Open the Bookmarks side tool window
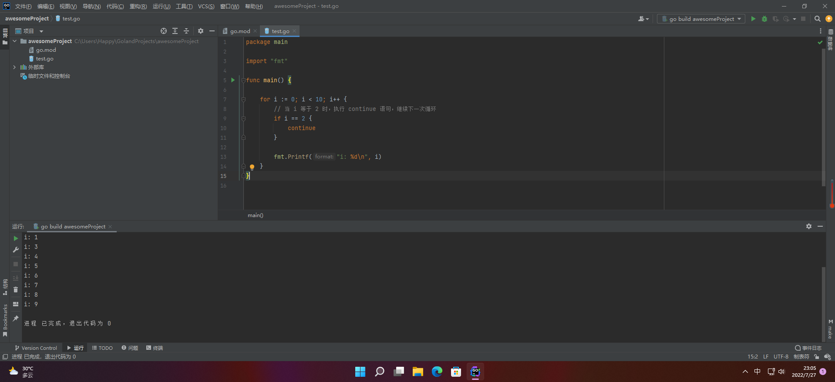This screenshot has width=835, height=382. 5,320
